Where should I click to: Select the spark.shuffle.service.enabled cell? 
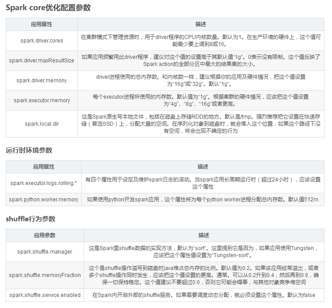[45, 295]
